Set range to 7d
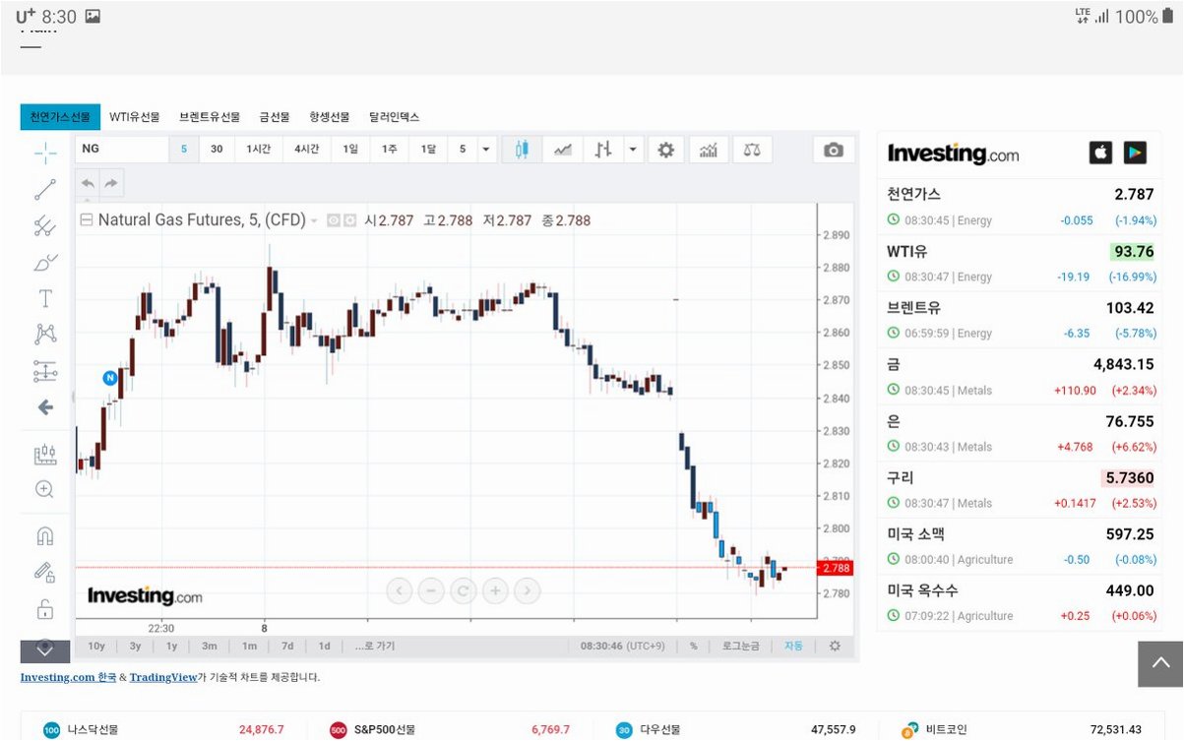 (x=287, y=646)
